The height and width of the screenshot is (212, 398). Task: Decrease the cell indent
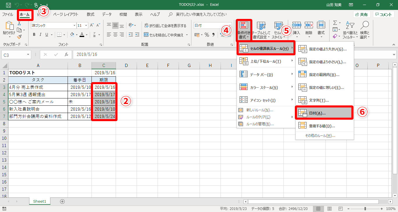pos(130,35)
